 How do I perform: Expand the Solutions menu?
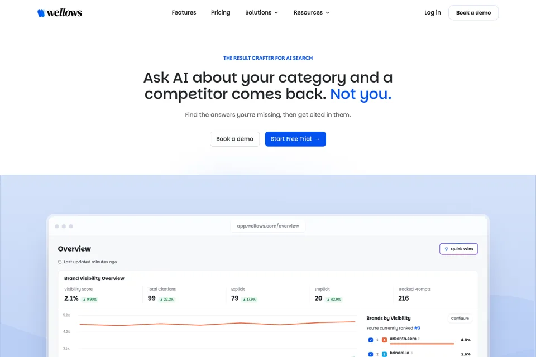point(261,12)
